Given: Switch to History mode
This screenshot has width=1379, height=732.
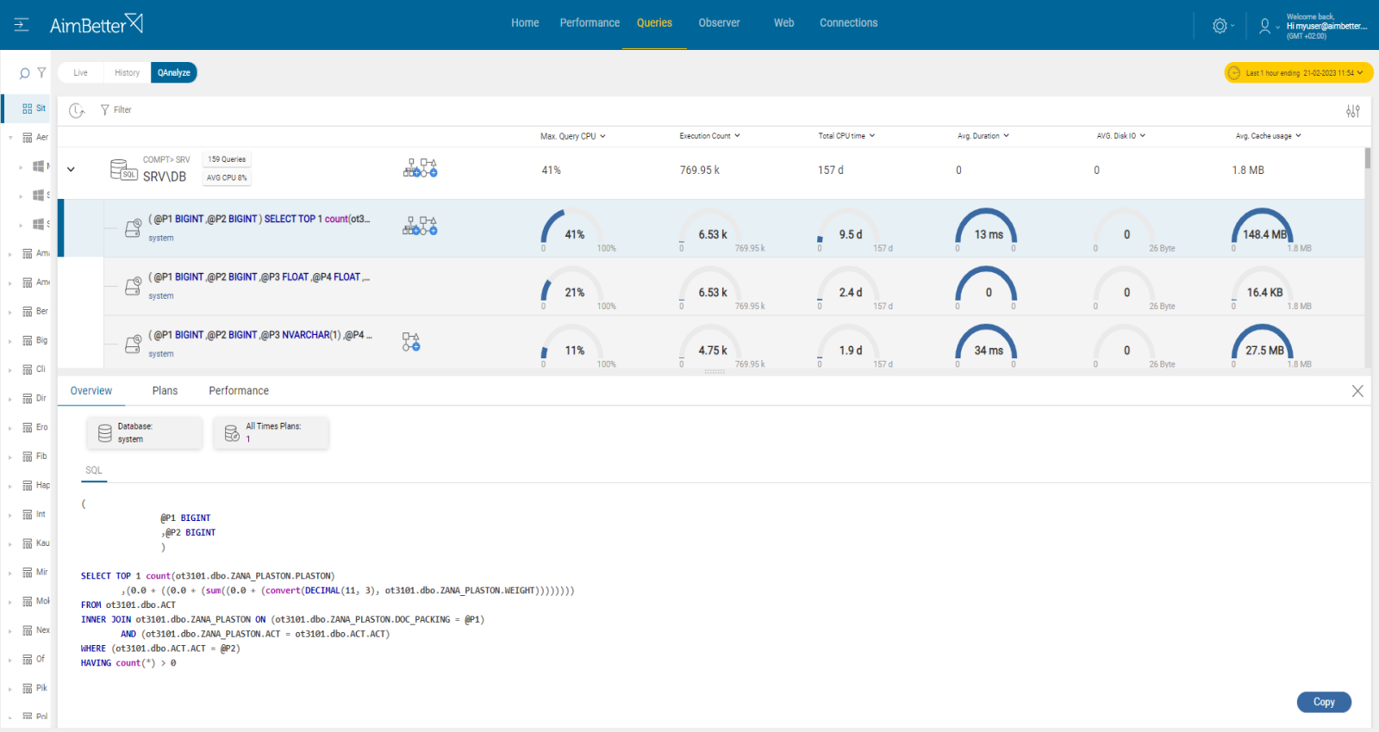Looking at the screenshot, I should [x=127, y=73].
